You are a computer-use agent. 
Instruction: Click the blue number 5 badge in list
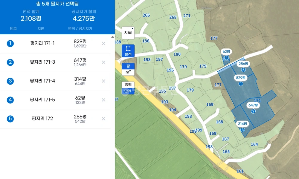pos(10,119)
